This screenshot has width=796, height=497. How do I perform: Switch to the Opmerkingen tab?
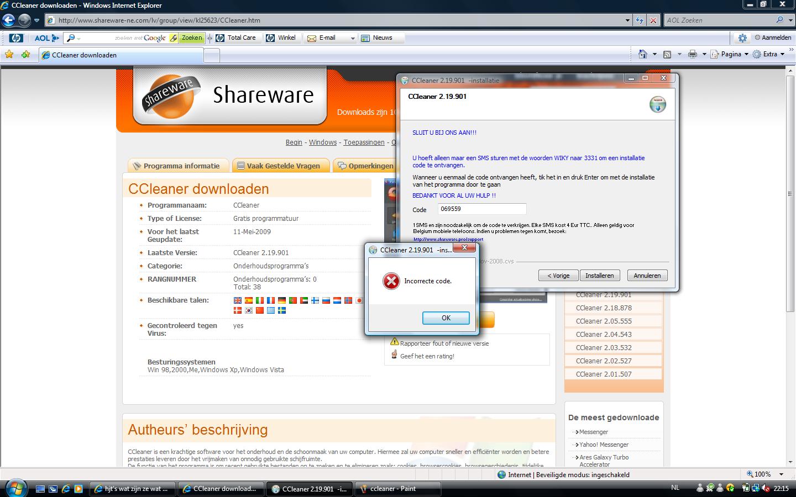click(x=365, y=166)
